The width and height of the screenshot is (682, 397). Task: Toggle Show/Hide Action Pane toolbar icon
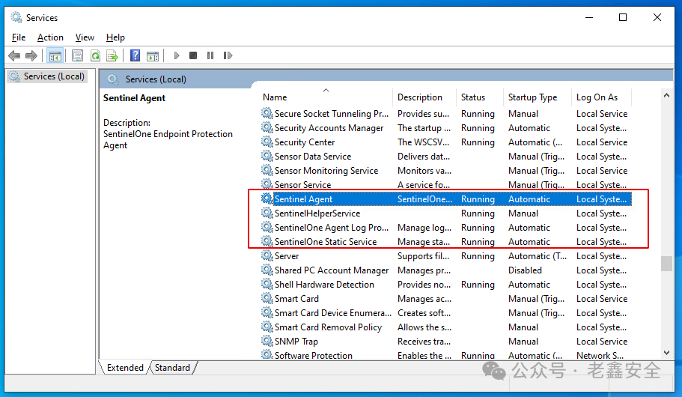click(x=153, y=55)
